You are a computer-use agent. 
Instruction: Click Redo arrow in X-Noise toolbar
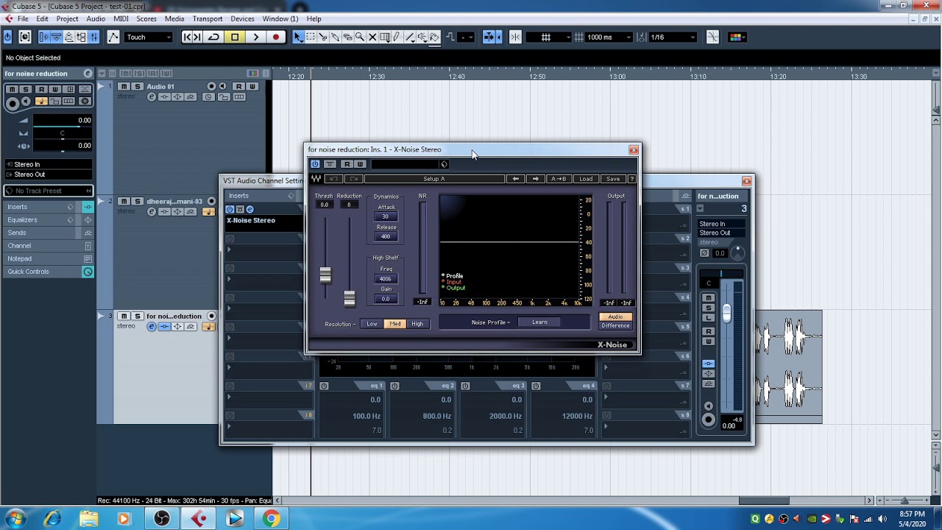click(x=354, y=179)
